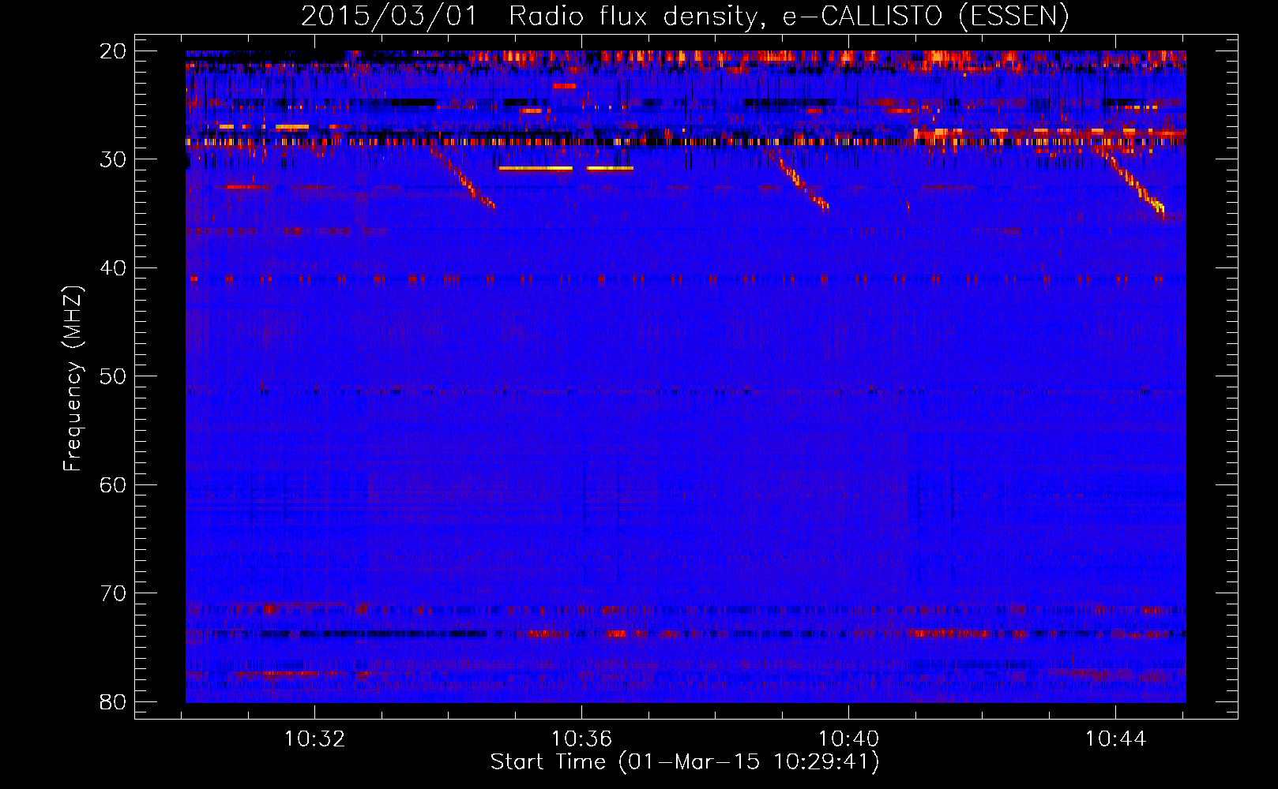This screenshot has height=789, width=1278.
Task: Click the long yellow horizontal streak near 31 MHz
Action: point(536,168)
